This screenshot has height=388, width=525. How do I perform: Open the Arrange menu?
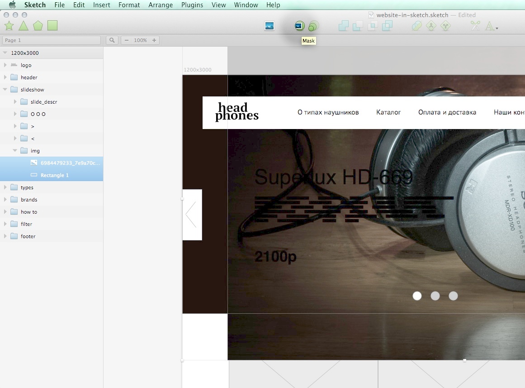point(161,5)
